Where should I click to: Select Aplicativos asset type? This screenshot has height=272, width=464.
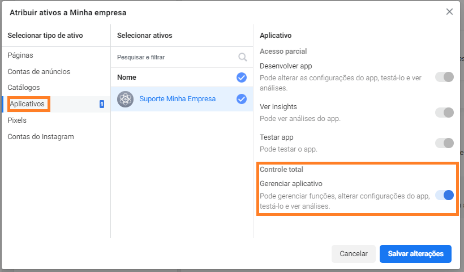click(x=27, y=104)
